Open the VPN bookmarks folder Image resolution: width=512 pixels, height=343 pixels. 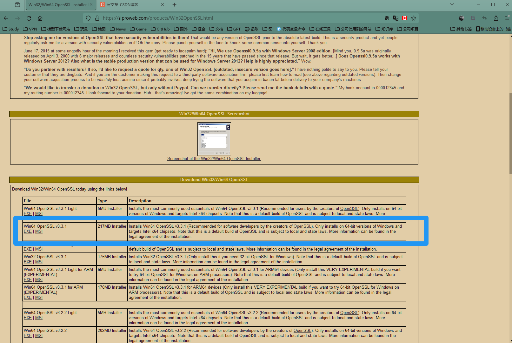coord(30,29)
